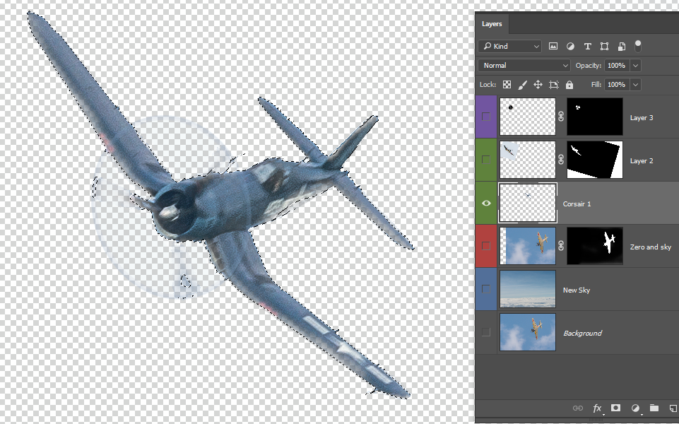Create a new layer icon
The width and height of the screenshot is (679, 424).
pos(673,408)
